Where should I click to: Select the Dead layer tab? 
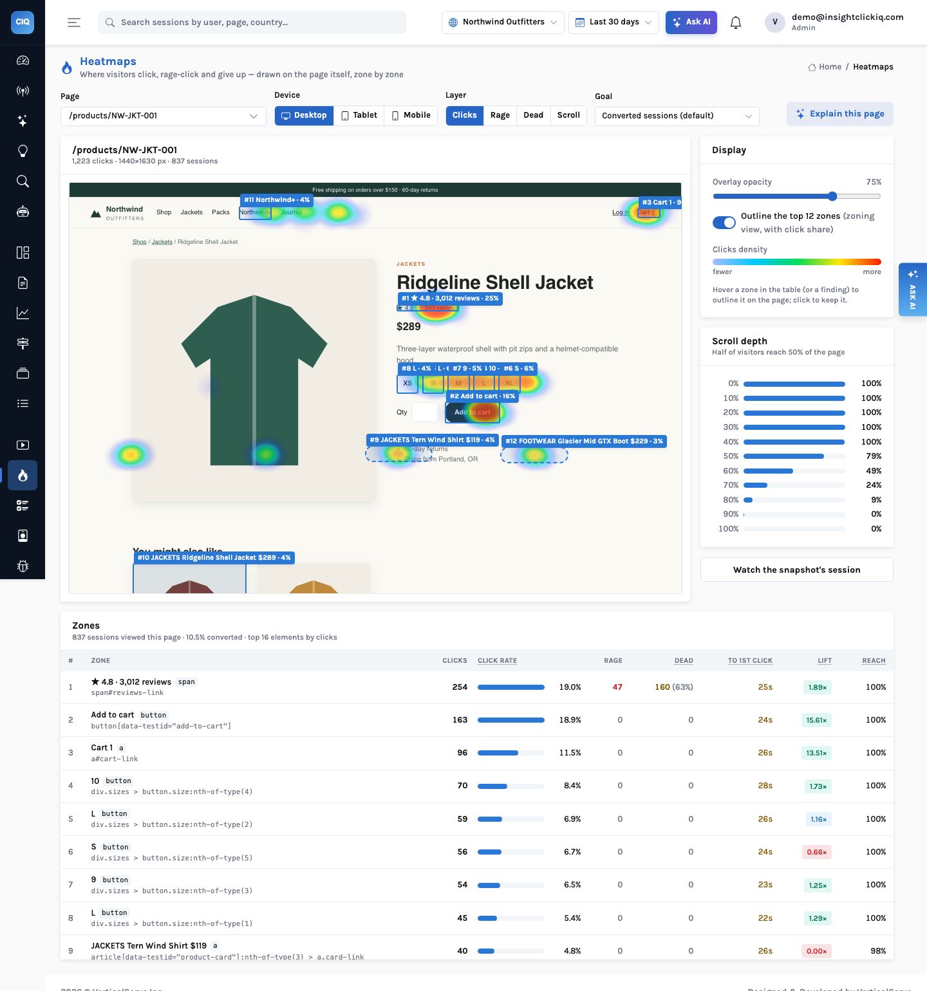tap(534, 115)
